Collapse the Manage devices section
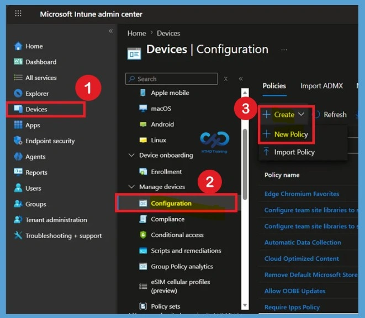The height and width of the screenshot is (318, 365). 131,186
